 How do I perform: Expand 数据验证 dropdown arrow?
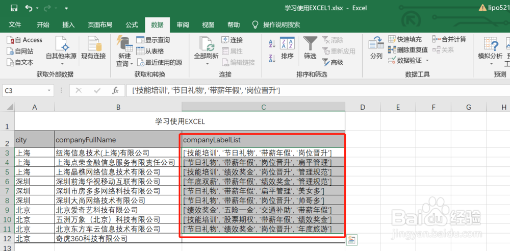427,61
